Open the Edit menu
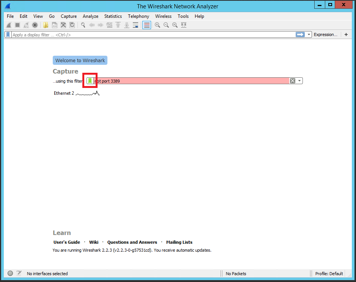 pos(24,16)
